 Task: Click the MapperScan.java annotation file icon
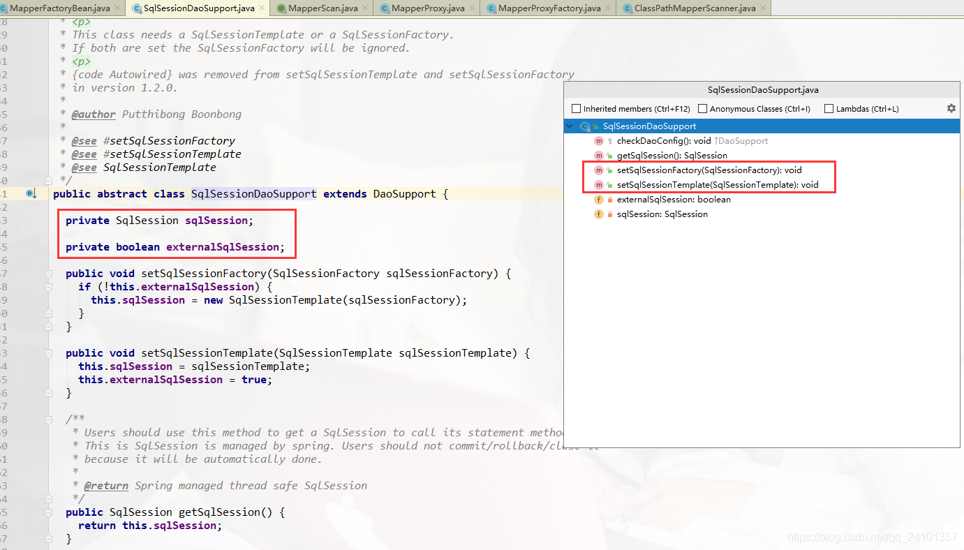[281, 8]
